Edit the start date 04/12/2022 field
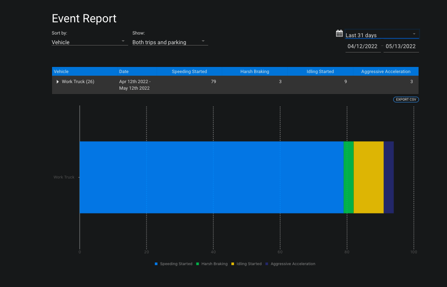Image resolution: width=447 pixels, height=287 pixels. [363, 46]
